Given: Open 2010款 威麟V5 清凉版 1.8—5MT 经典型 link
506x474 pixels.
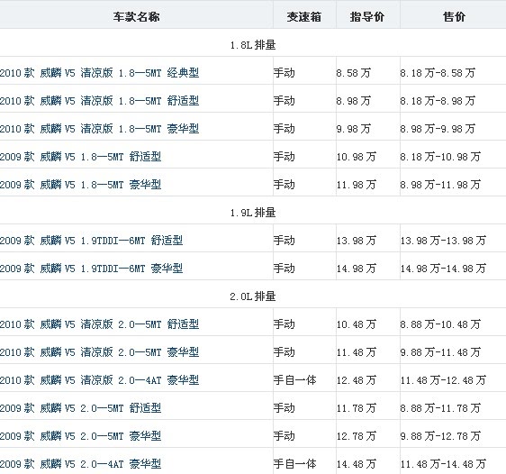Looking at the screenshot, I should [x=99, y=73].
